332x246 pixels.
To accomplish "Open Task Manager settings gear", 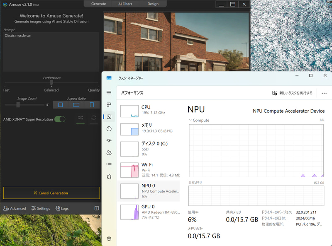I will (109, 239).
